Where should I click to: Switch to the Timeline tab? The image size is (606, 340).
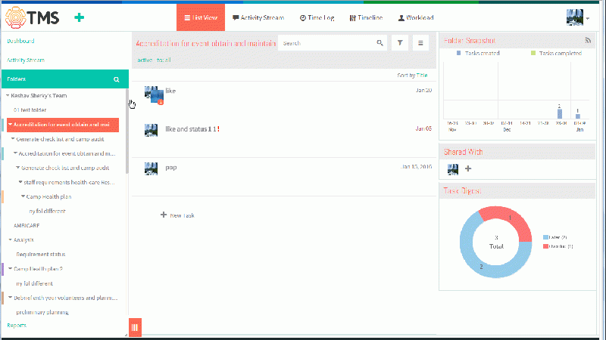[366, 17]
